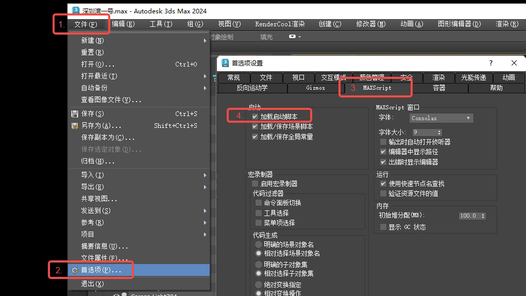Expand 自动备份 submenu
The width and height of the screenshot is (526, 296).
tap(205, 88)
